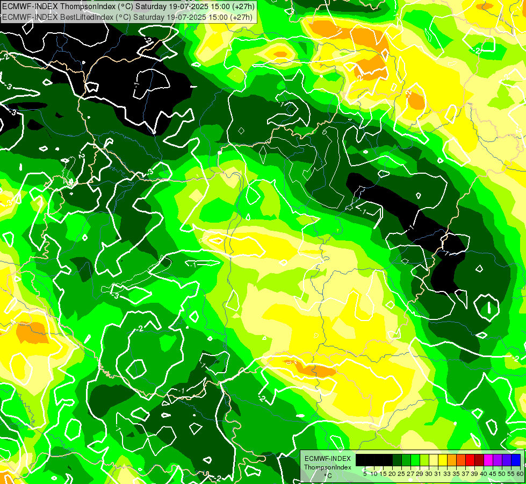This screenshot has width=526, height=484.
Task: Select the black swatch between 15 and 20
Action: click(388, 460)
